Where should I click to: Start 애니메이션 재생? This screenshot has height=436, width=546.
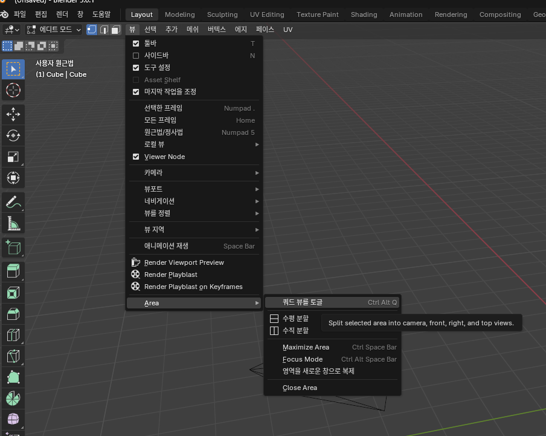click(x=194, y=246)
